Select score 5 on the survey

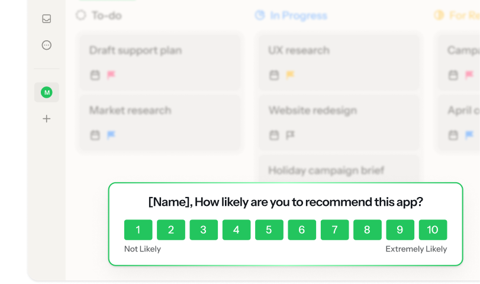tap(269, 230)
